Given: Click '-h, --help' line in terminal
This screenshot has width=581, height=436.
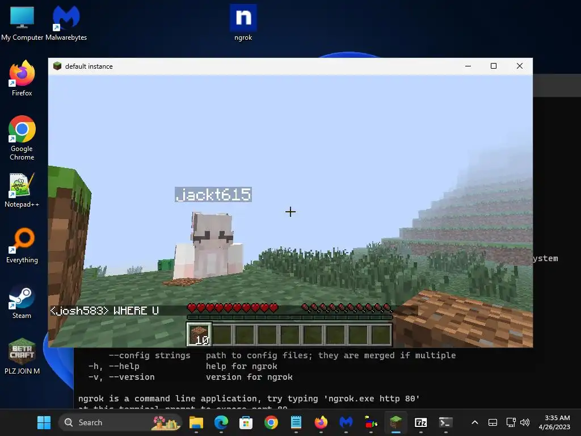Looking at the screenshot, I should coord(113,366).
